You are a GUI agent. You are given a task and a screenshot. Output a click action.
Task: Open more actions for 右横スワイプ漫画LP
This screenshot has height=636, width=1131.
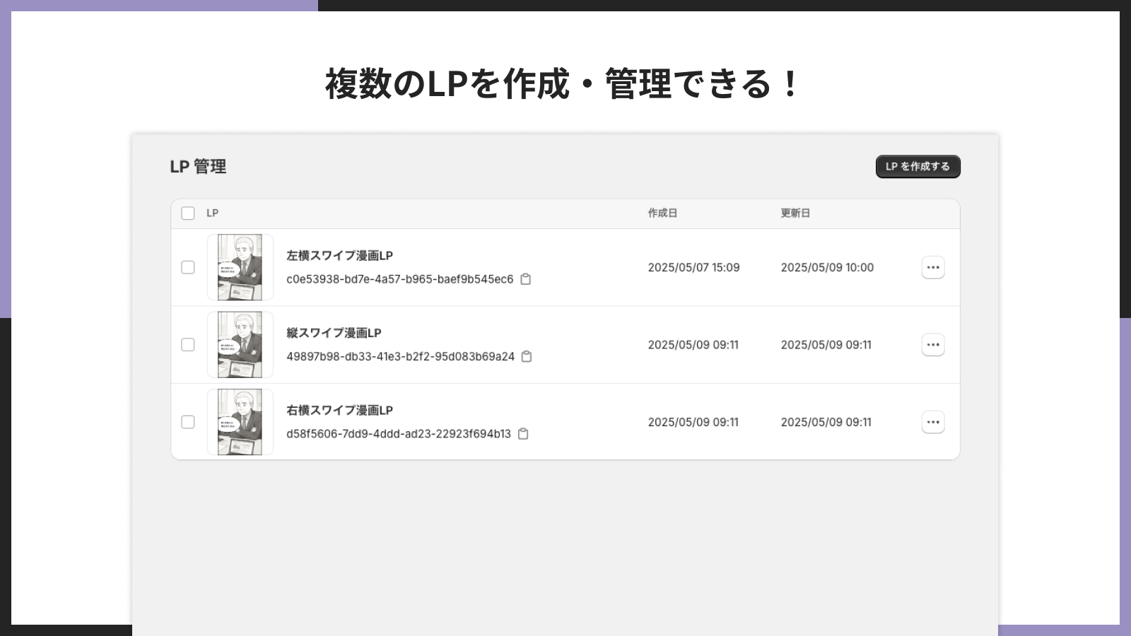coord(933,422)
